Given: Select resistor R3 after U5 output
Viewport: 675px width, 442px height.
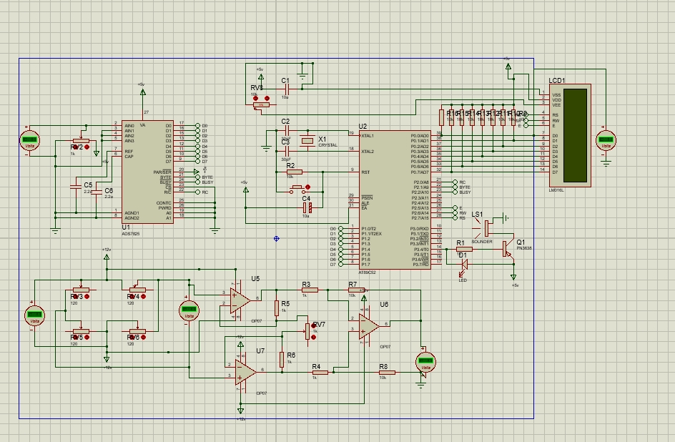Looking at the screenshot, I should tap(310, 290).
